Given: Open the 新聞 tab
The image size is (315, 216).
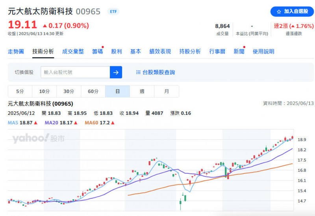Looking at the screenshot, I should (x=239, y=51).
